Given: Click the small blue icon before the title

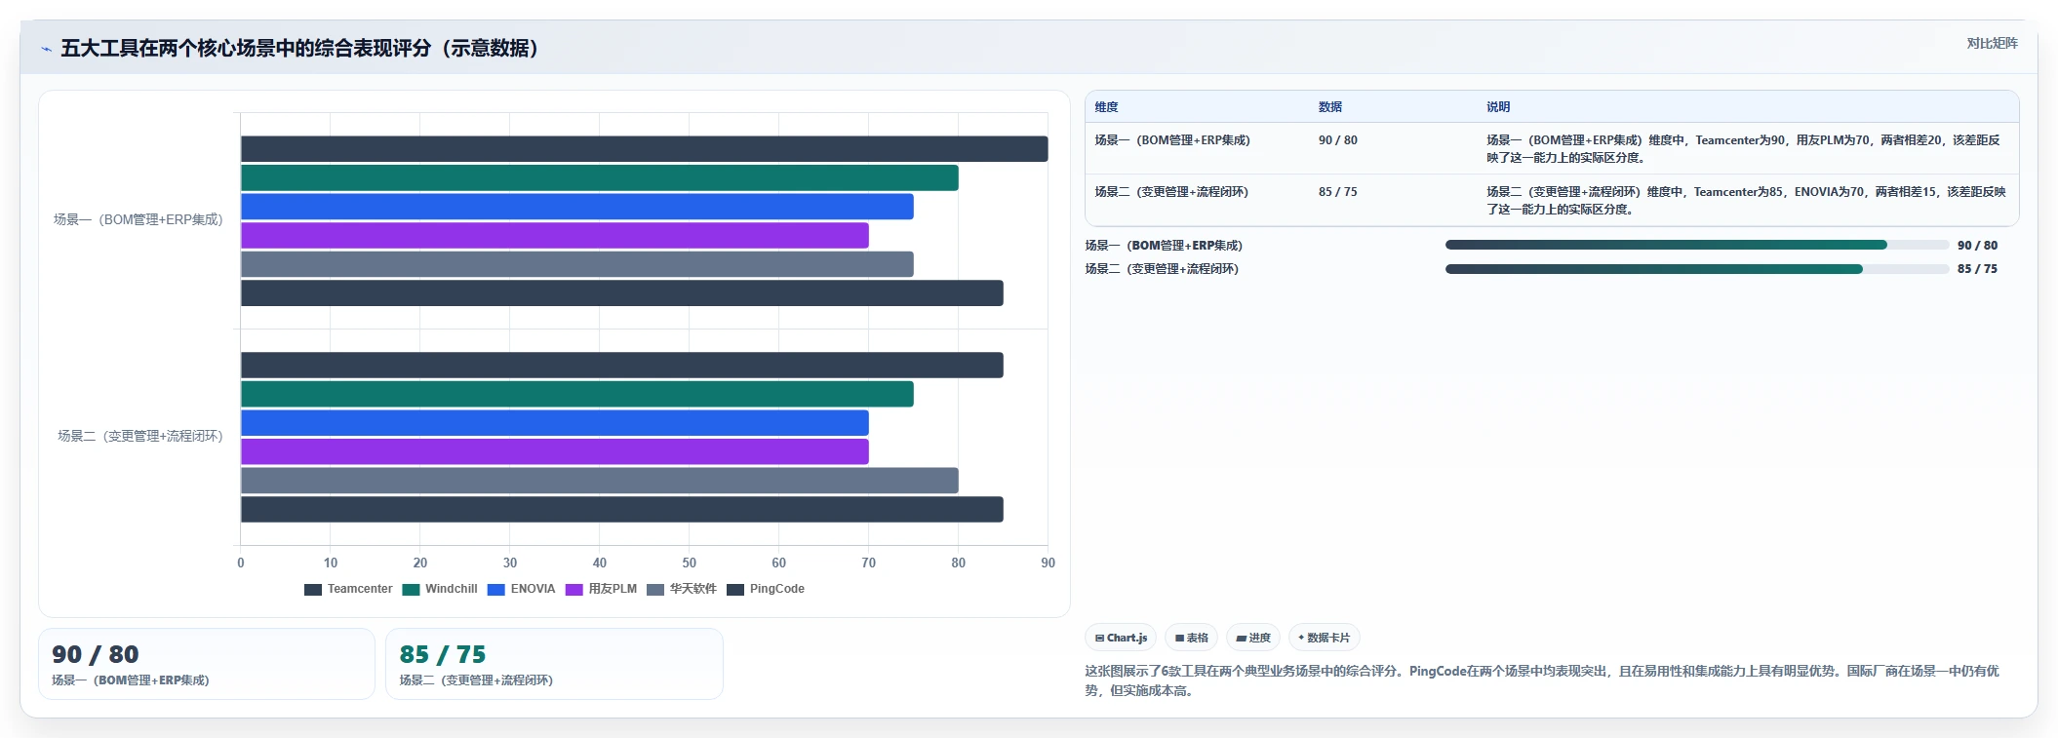Looking at the screenshot, I should [46, 49].
